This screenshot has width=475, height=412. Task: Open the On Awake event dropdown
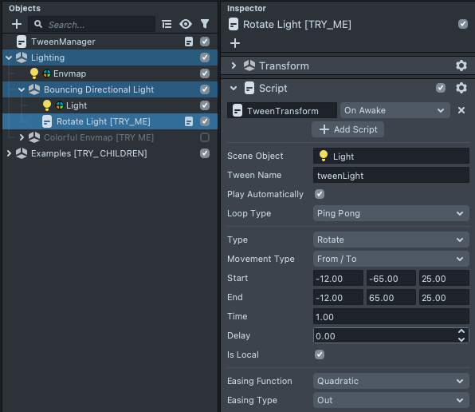click(x=395, y=110)
